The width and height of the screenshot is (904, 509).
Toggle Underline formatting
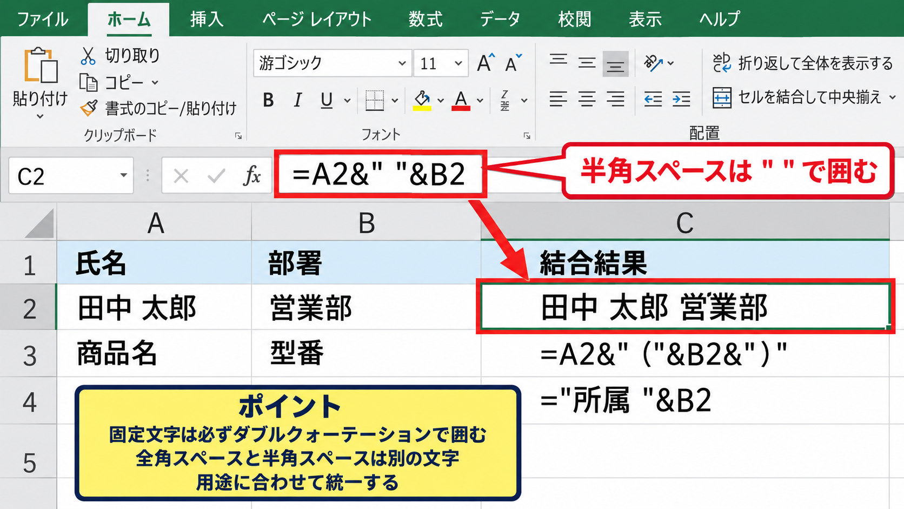pyautogui.click(x=327, y=100)
